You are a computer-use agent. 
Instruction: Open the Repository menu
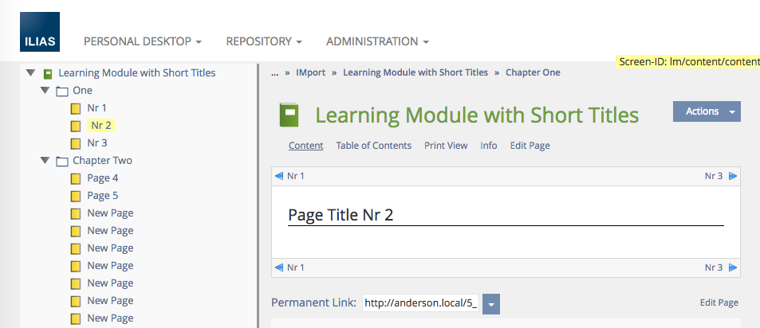click(264, 41)
